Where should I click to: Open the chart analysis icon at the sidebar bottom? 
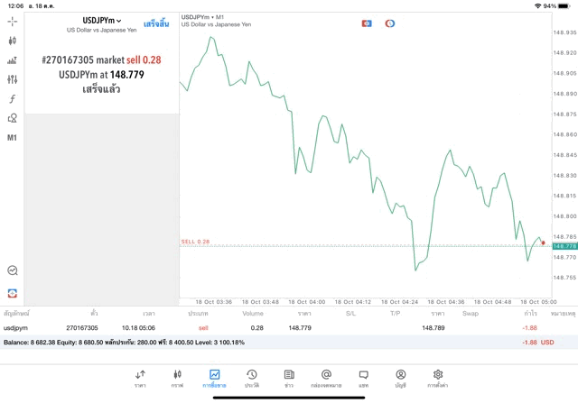[12, 270]
